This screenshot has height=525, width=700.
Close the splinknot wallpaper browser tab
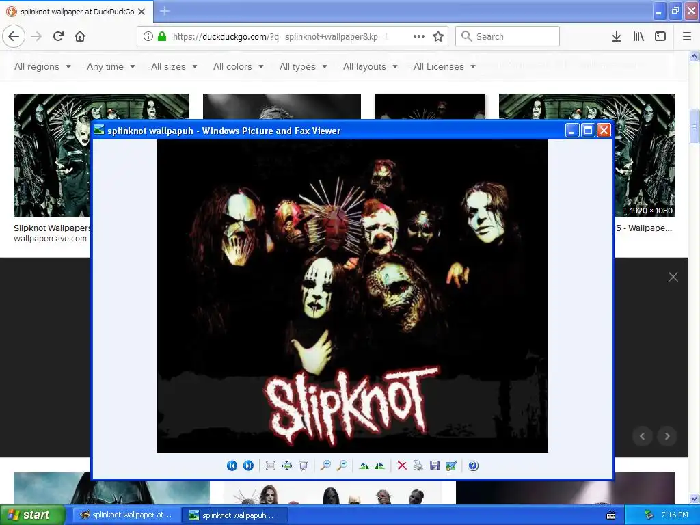(x=142, y=12)
